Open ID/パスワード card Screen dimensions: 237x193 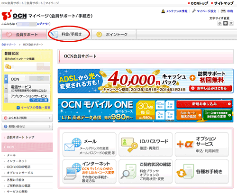(x=146, y=145)
